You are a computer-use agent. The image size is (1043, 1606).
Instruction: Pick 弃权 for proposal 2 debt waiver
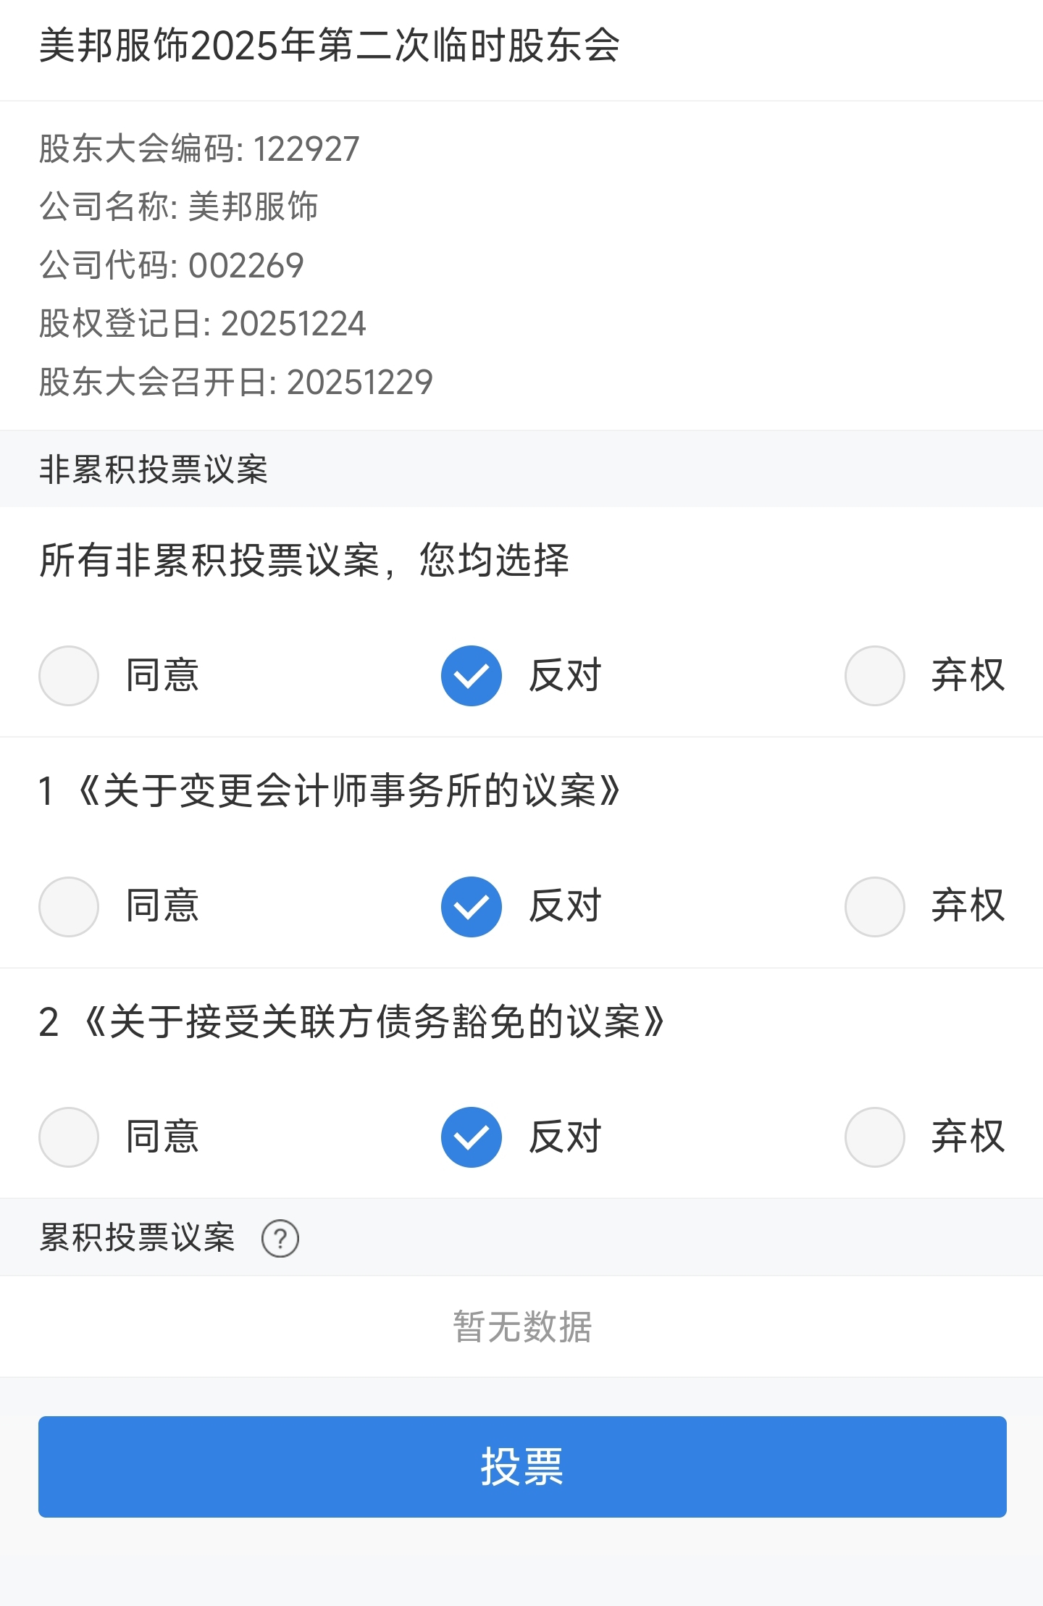[x=875, y=1137]
